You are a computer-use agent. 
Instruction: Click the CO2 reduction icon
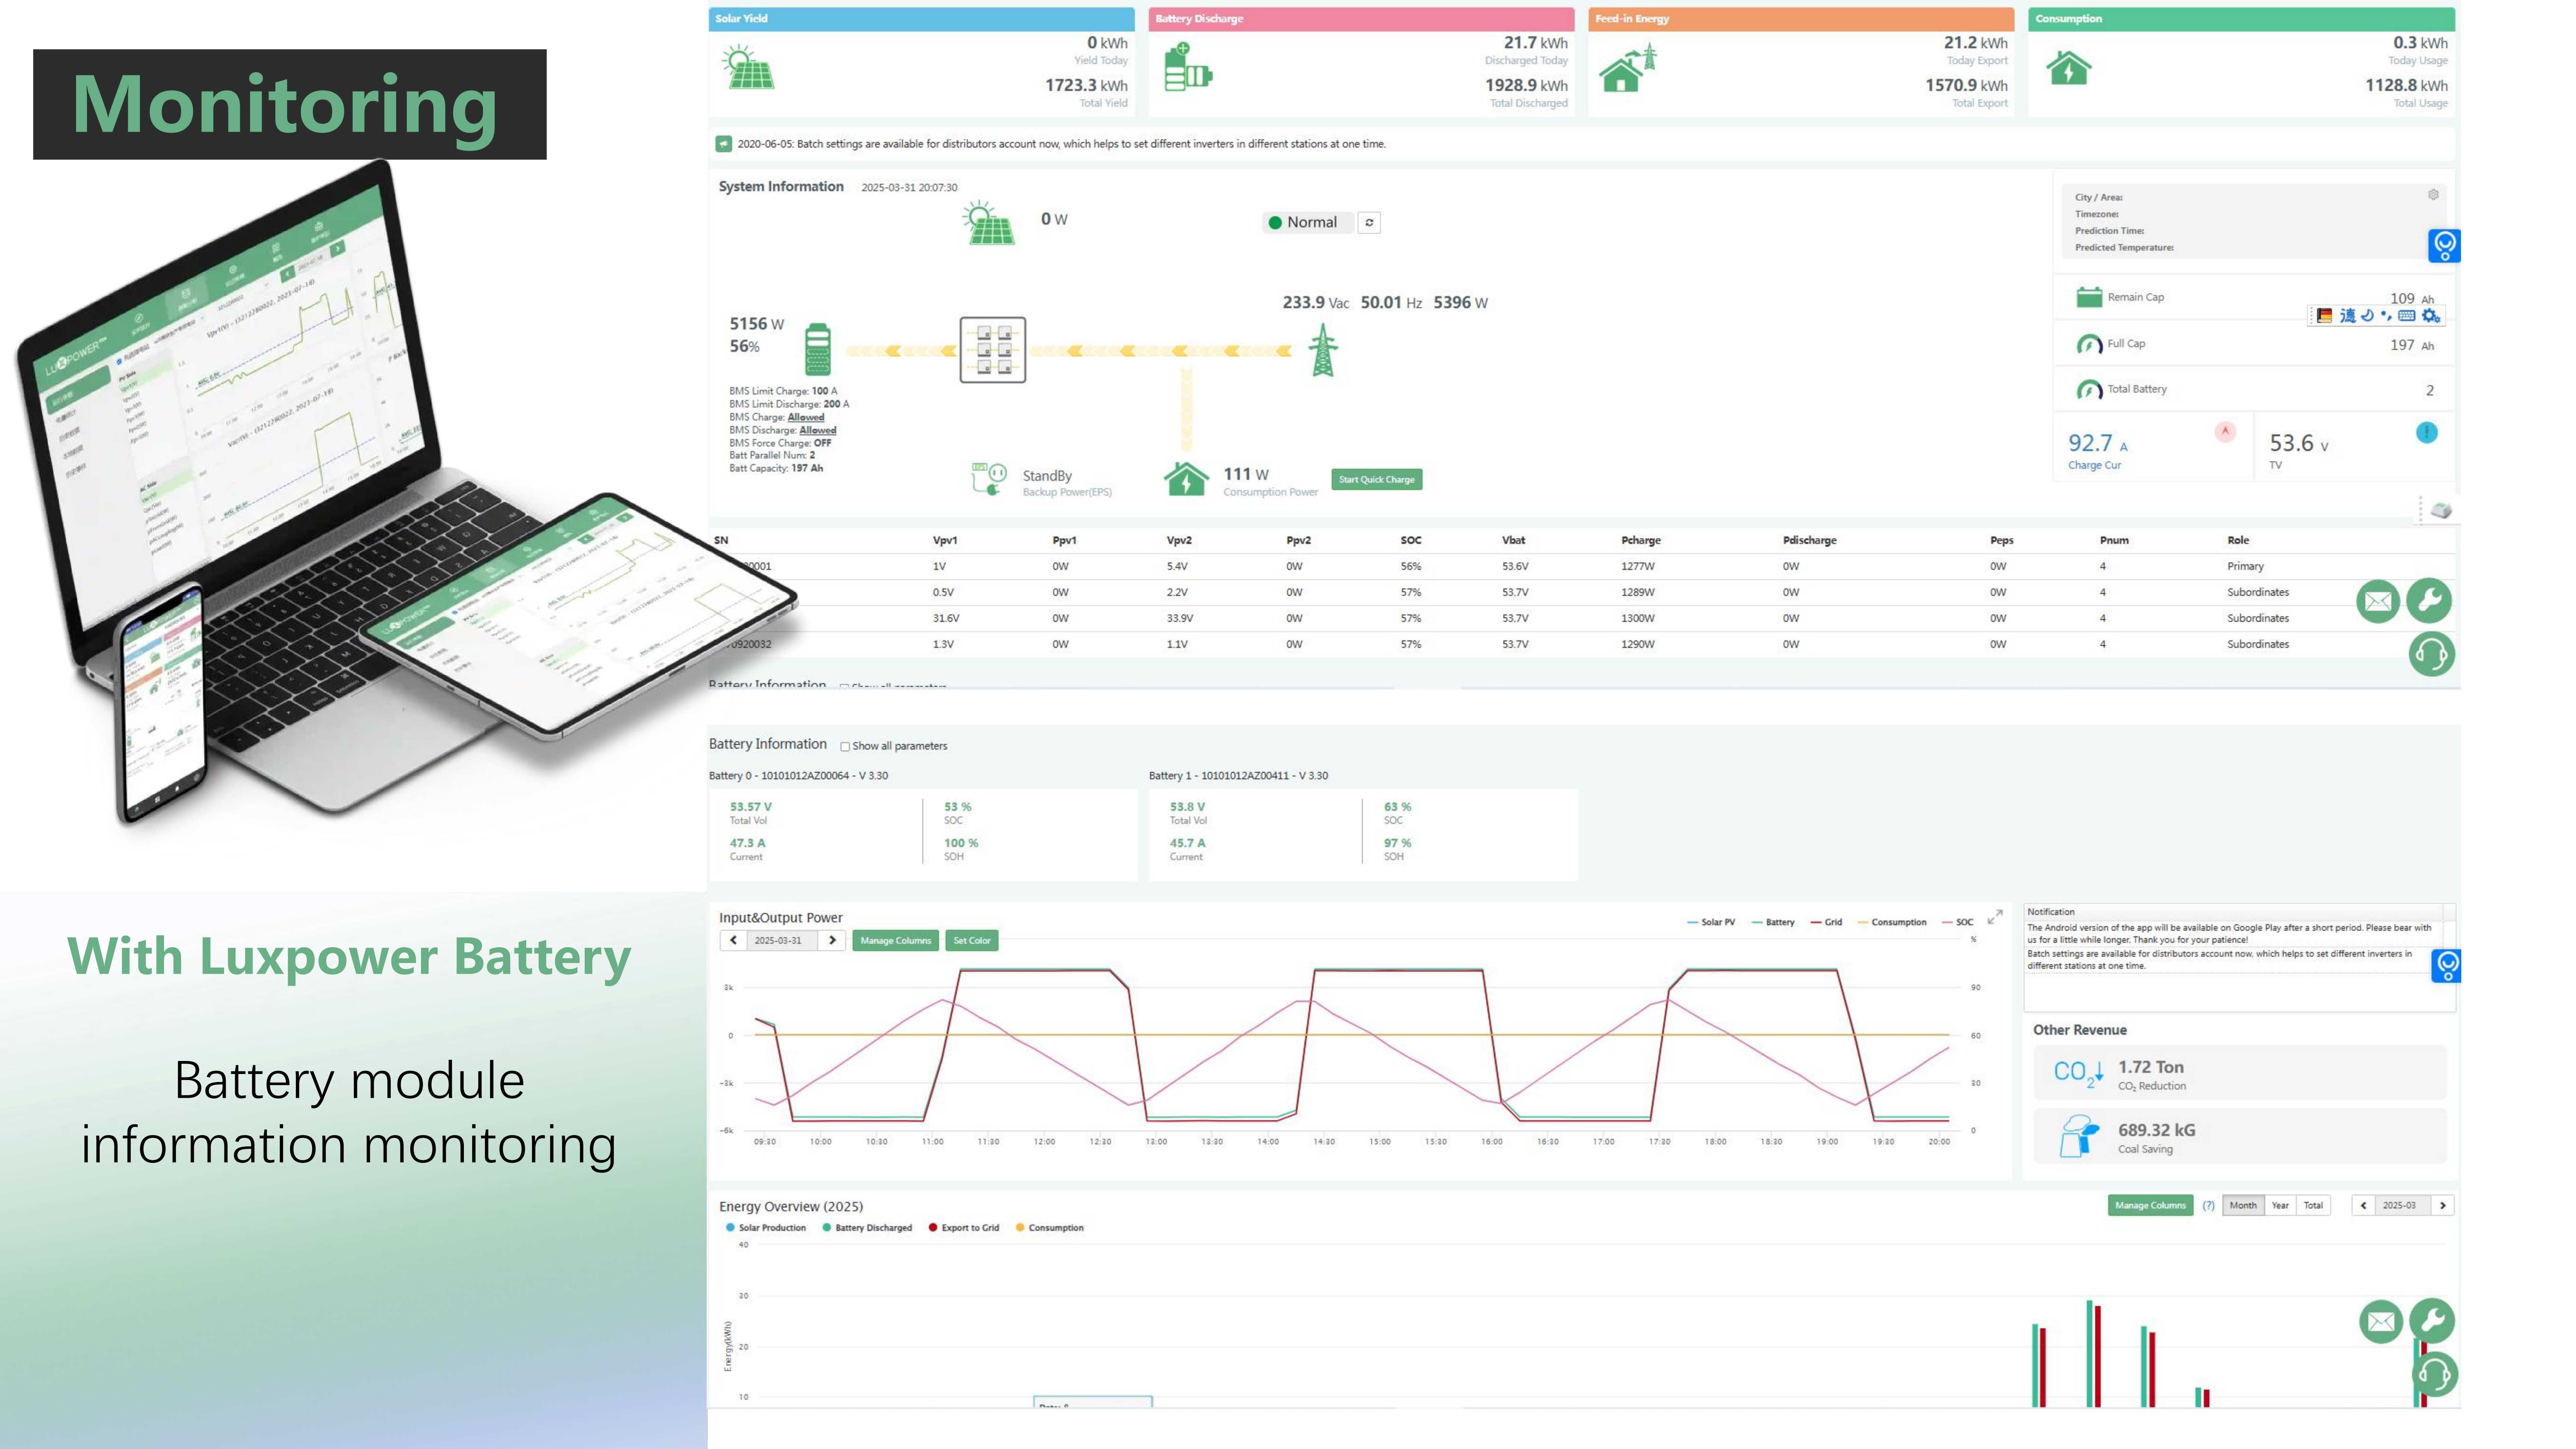pos(2079,1073)
